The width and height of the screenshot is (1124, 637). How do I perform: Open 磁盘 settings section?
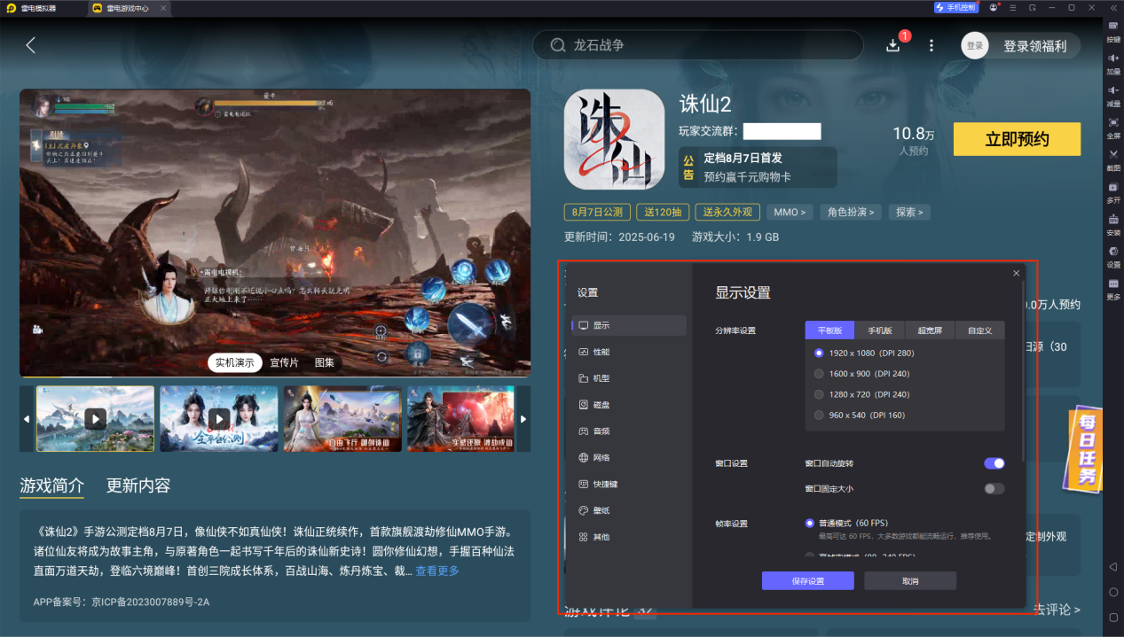click(629, 405)
